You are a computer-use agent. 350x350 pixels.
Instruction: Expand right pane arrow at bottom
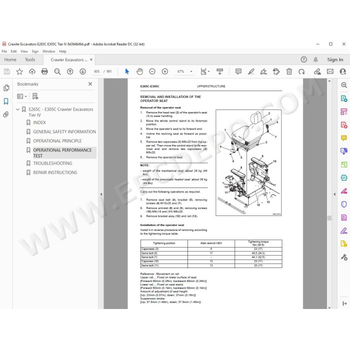[344, 303]
